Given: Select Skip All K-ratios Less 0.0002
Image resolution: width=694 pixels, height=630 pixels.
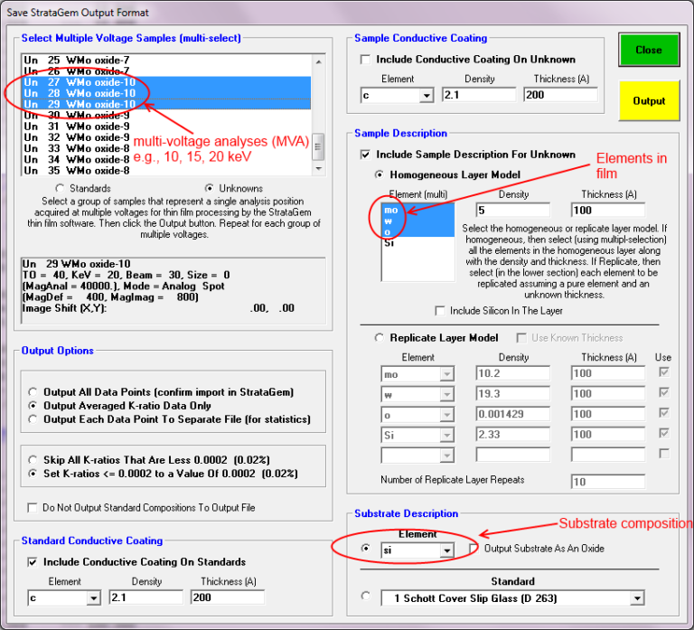Looking at the screenshot, I should [x=33, y=460].
